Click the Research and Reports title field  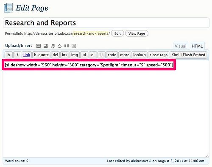click(106, 23)
